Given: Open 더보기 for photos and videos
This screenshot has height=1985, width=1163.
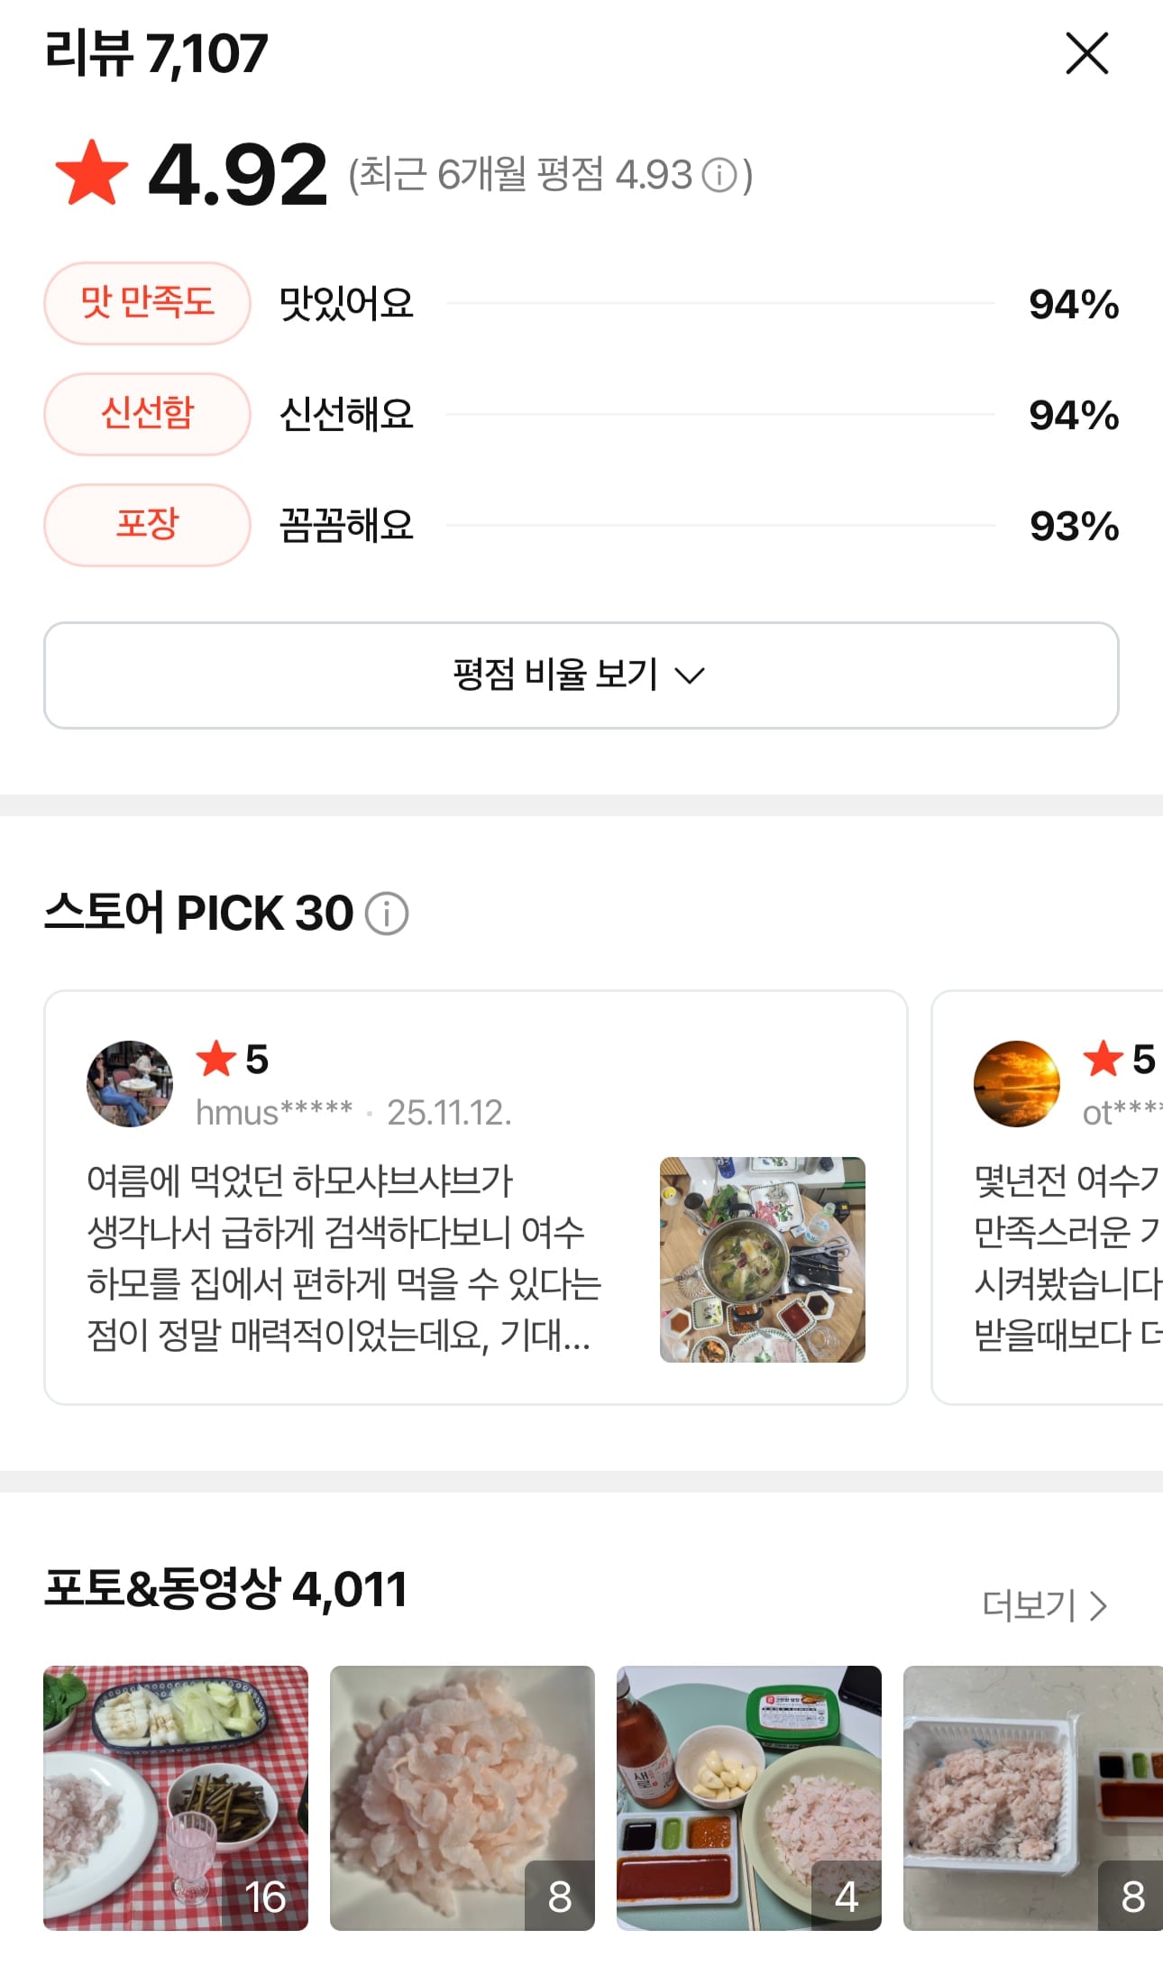Looking at the screenshot, I should pos(1044,1606).
